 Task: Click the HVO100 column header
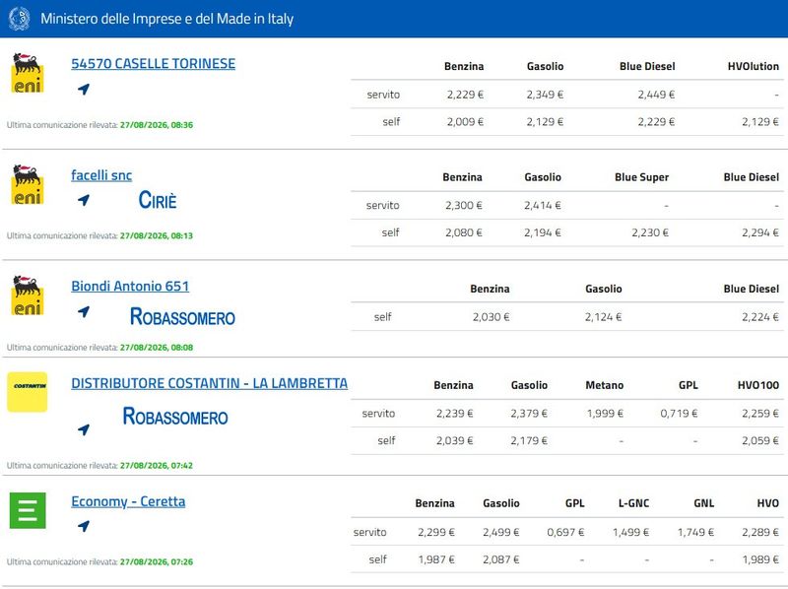(757, 385)
